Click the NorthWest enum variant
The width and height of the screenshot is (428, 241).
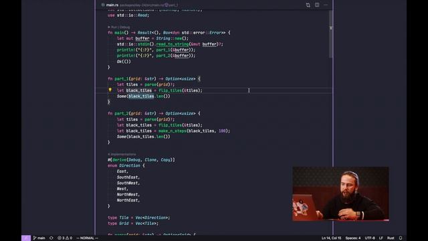click(128, 195)
